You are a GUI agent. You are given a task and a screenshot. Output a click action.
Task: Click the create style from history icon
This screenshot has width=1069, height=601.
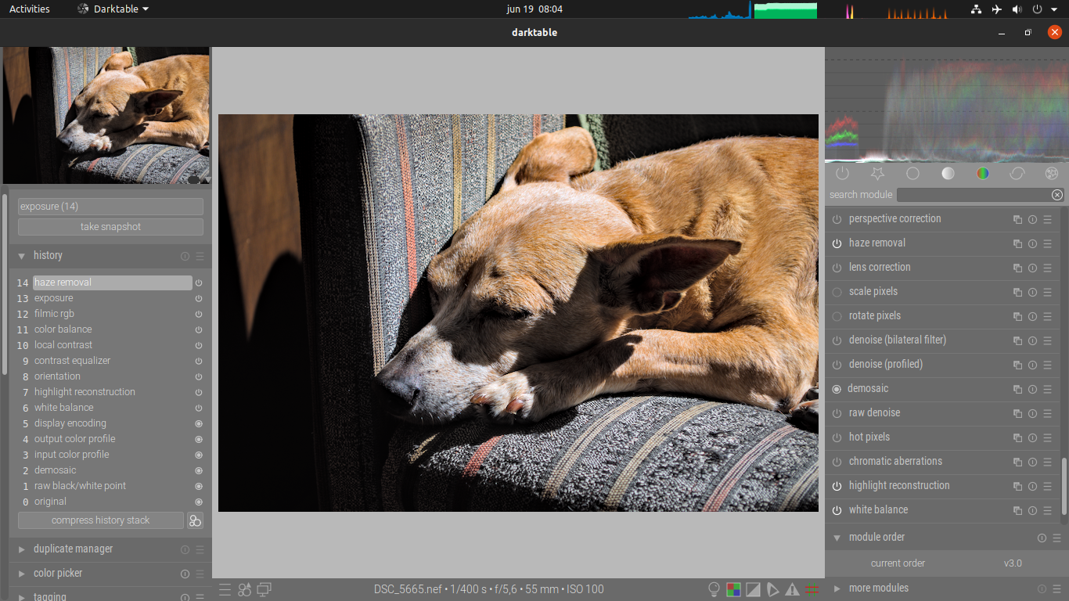(x=195, y=520)
